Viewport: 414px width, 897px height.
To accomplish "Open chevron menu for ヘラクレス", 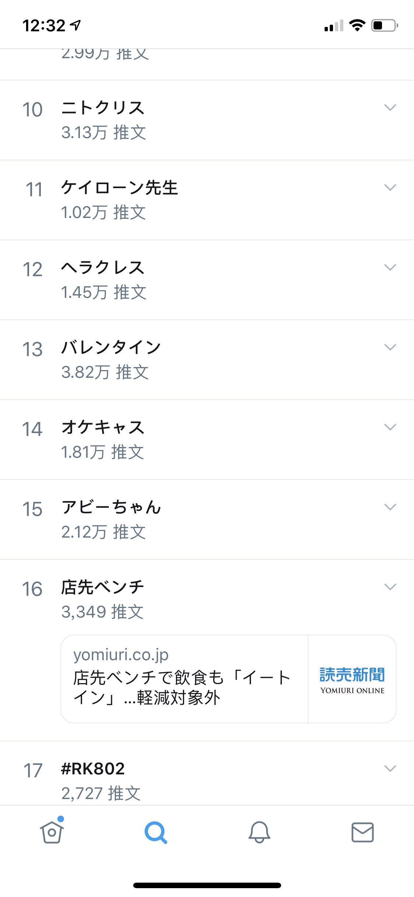I will point(390,267).
